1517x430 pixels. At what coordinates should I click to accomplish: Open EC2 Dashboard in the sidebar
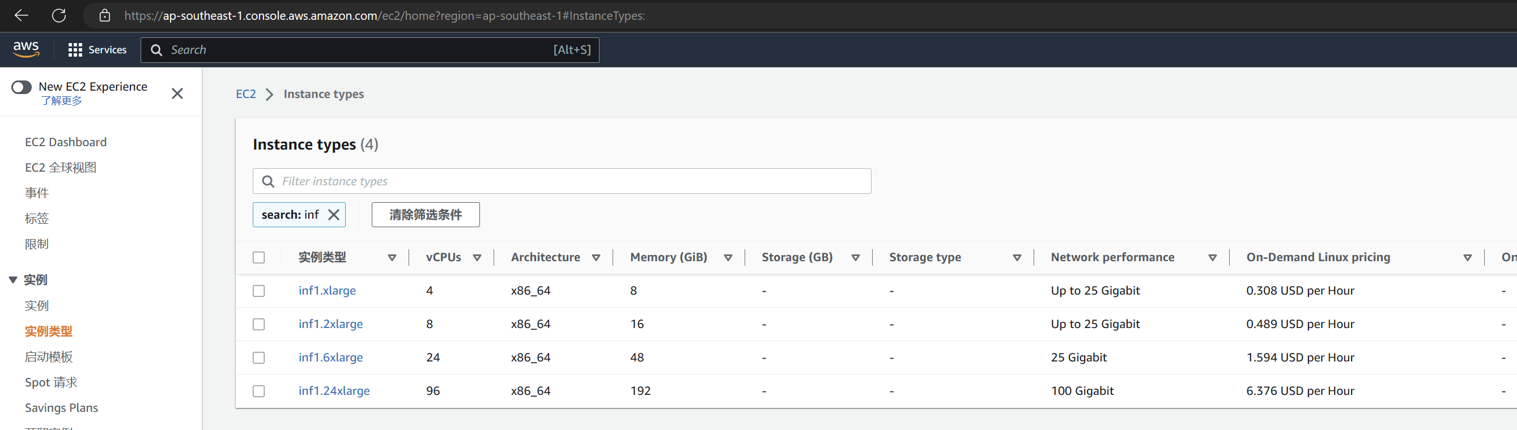point(66,142)
